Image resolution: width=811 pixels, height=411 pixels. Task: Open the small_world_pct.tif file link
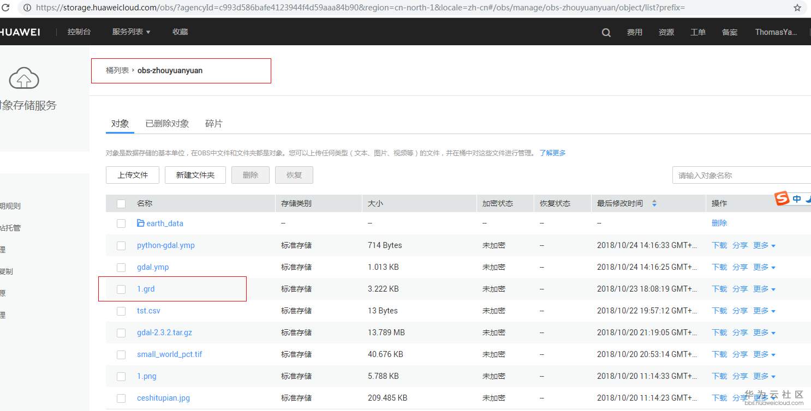click(x=170, y=354)
